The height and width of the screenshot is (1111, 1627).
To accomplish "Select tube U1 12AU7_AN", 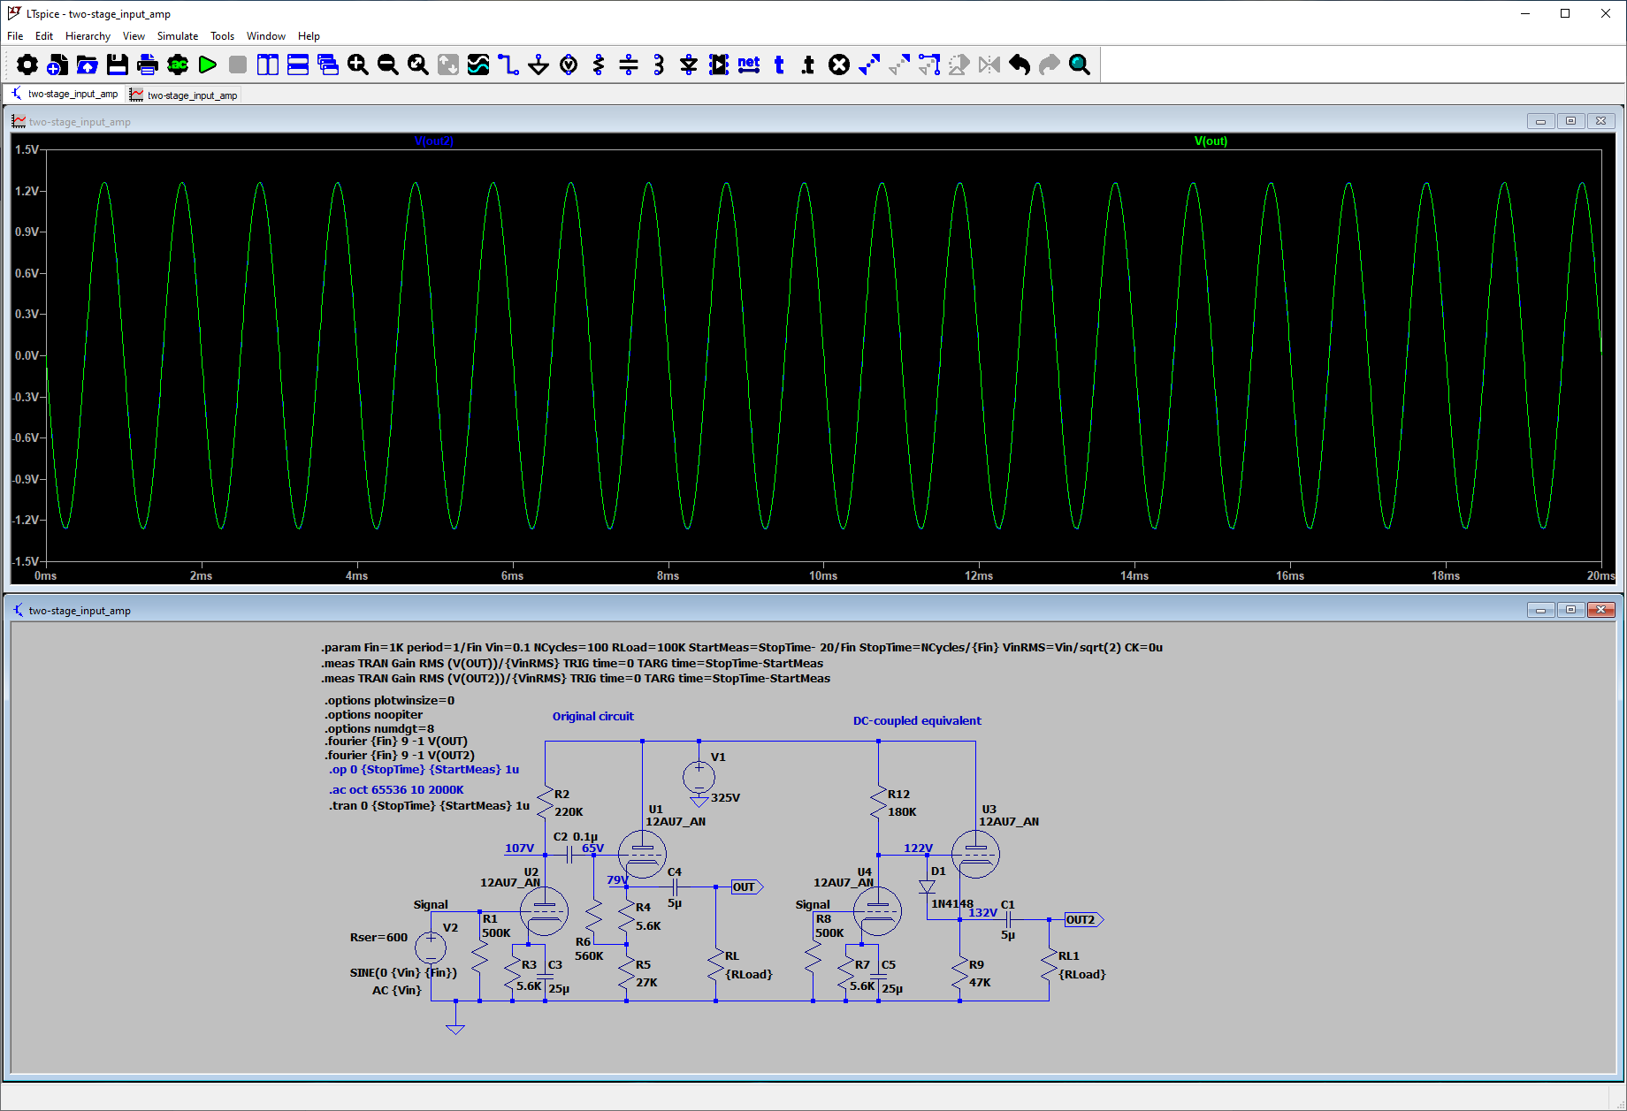I will 642,855.
